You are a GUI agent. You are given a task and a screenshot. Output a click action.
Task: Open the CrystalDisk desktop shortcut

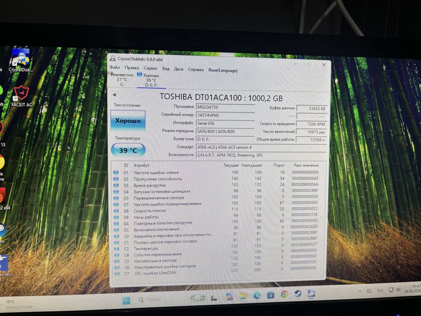21,60
